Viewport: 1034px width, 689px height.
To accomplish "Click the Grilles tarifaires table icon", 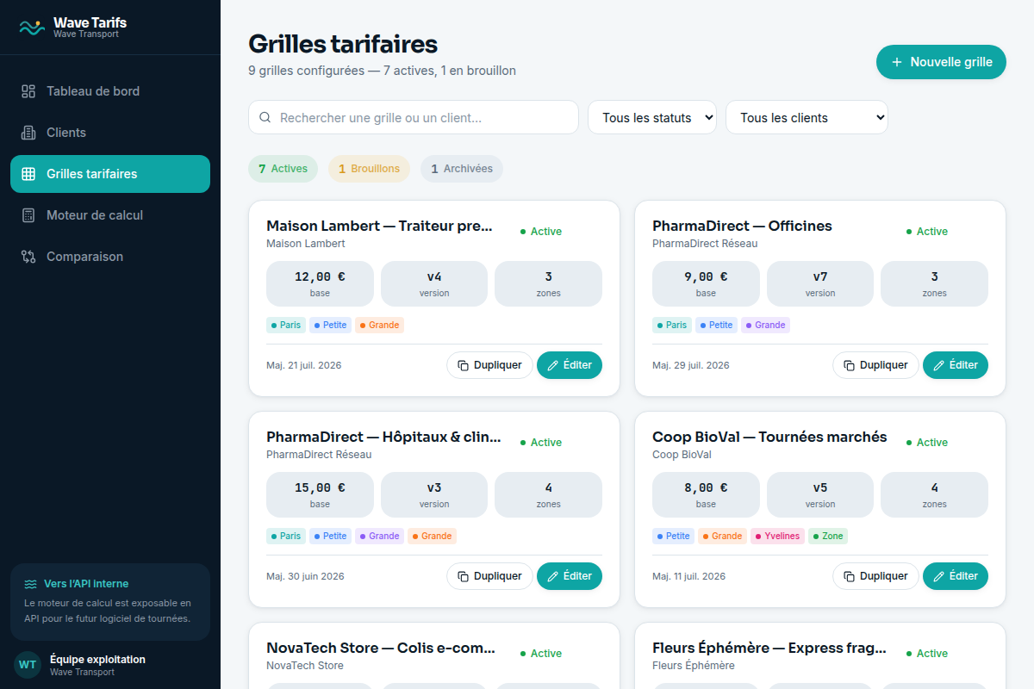I will (28, 174).
